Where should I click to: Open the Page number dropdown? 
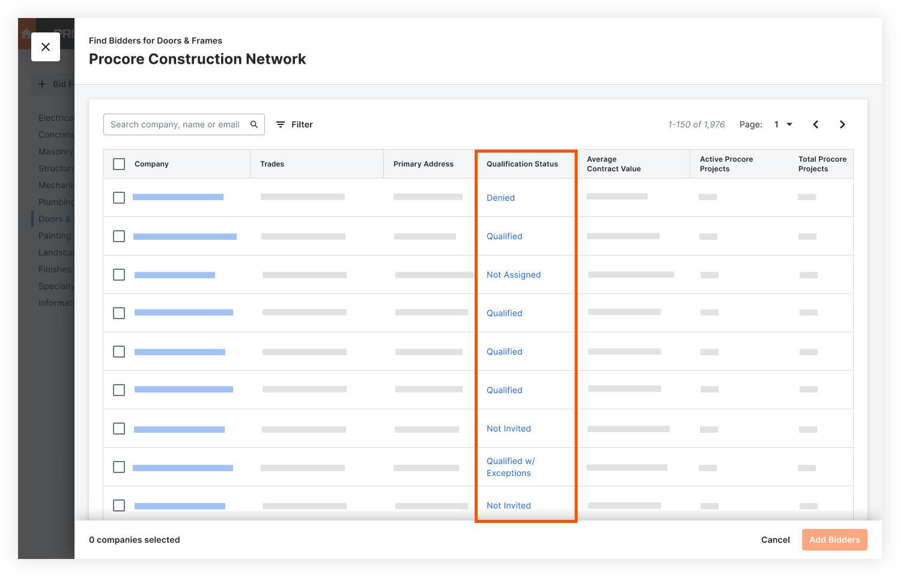click(783, 124)
